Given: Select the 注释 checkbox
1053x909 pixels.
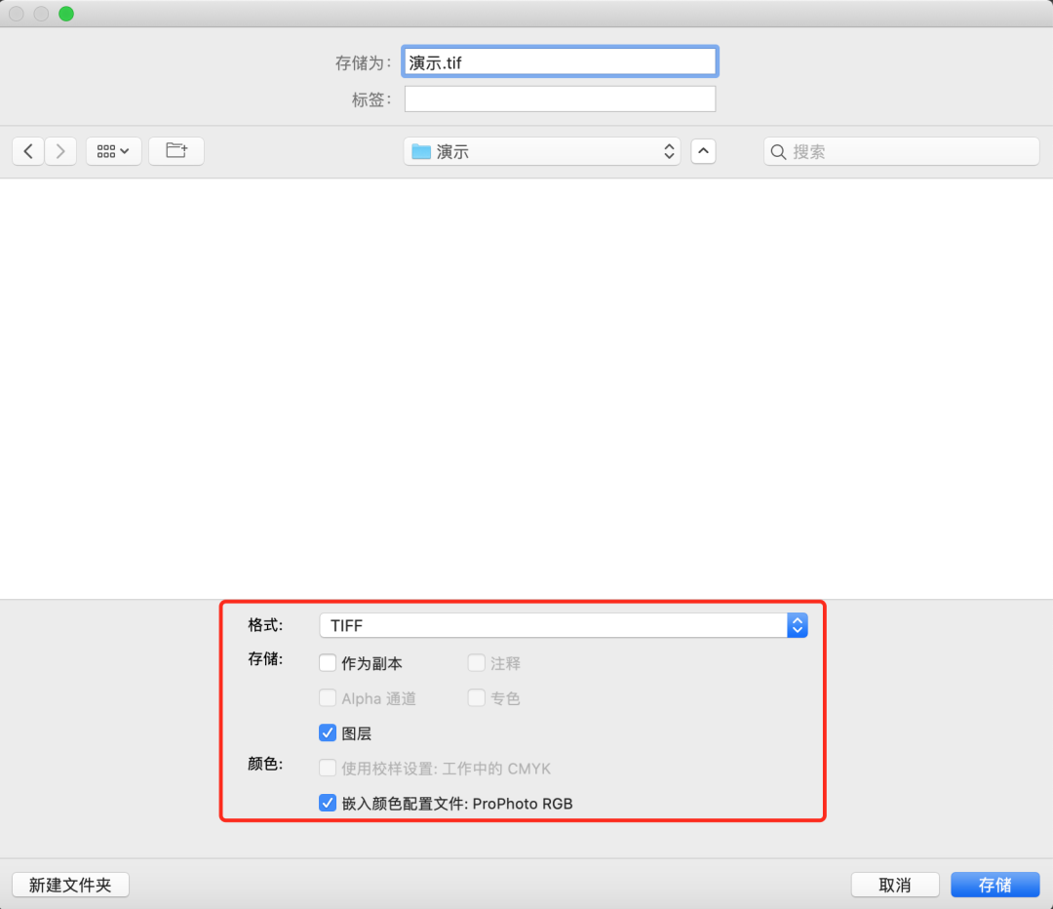Looking at the screenshot, I should point(476,663).
